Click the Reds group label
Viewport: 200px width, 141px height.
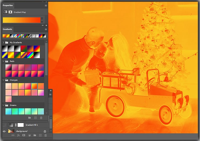point(12,61)
